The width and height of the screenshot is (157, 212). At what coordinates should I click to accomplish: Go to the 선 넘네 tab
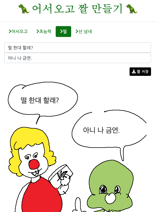84,31
